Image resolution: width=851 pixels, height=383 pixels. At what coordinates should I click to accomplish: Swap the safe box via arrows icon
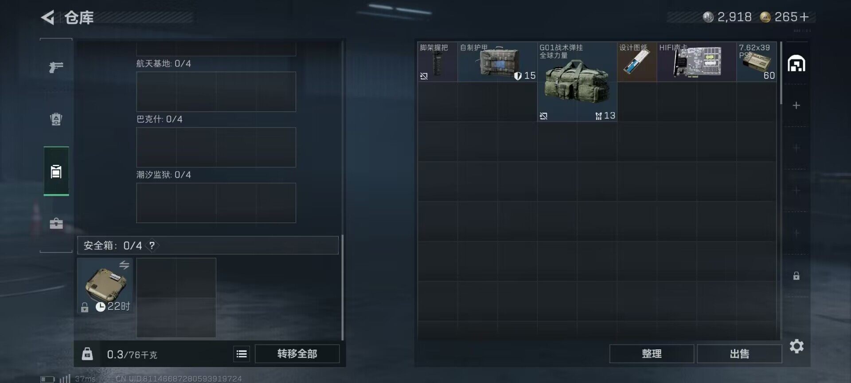[x=124, y=265]
